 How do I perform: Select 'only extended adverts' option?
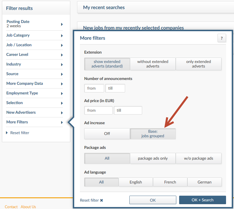coord(198,64)
